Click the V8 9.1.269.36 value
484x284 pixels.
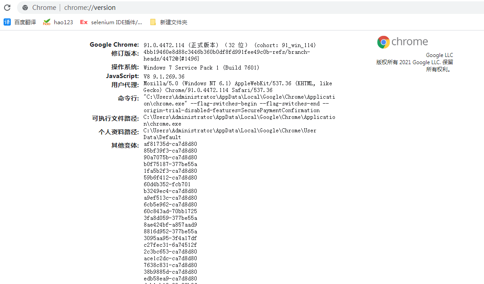(164, 76)
